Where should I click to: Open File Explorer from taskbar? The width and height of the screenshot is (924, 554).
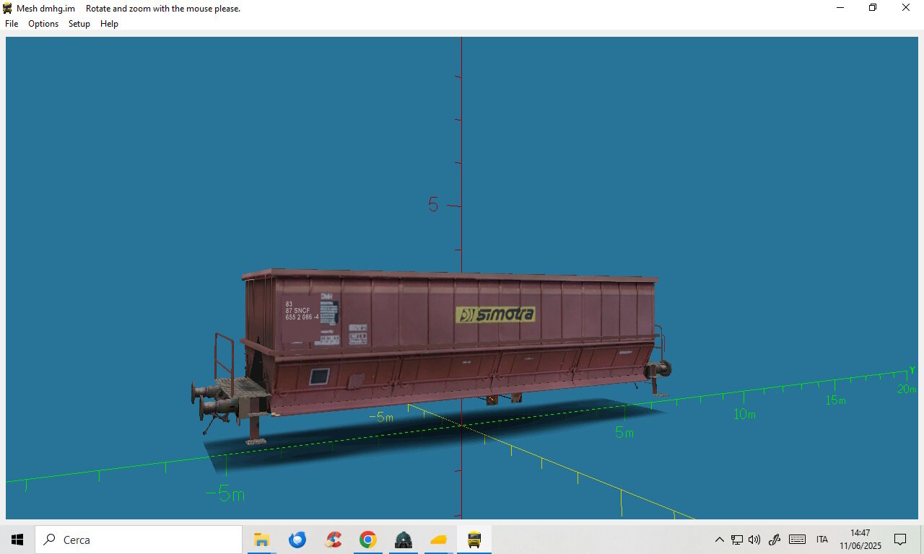click(x=261, y=540)
